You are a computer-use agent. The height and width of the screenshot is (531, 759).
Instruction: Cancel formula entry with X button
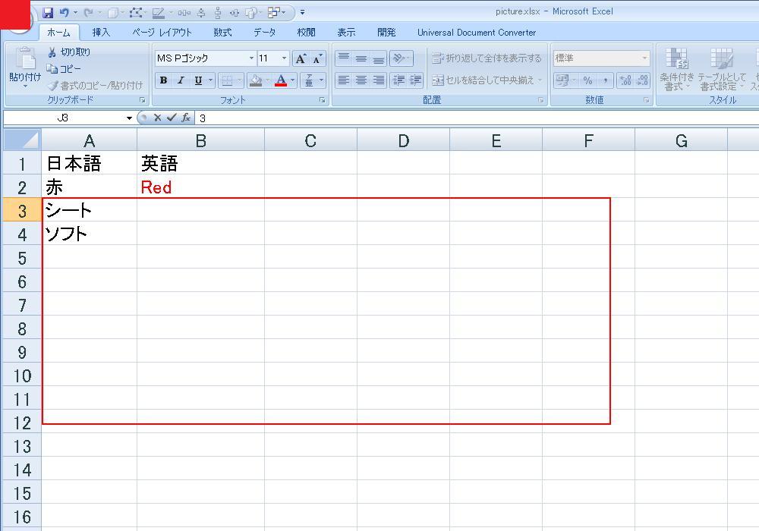[x=157, y=118]
